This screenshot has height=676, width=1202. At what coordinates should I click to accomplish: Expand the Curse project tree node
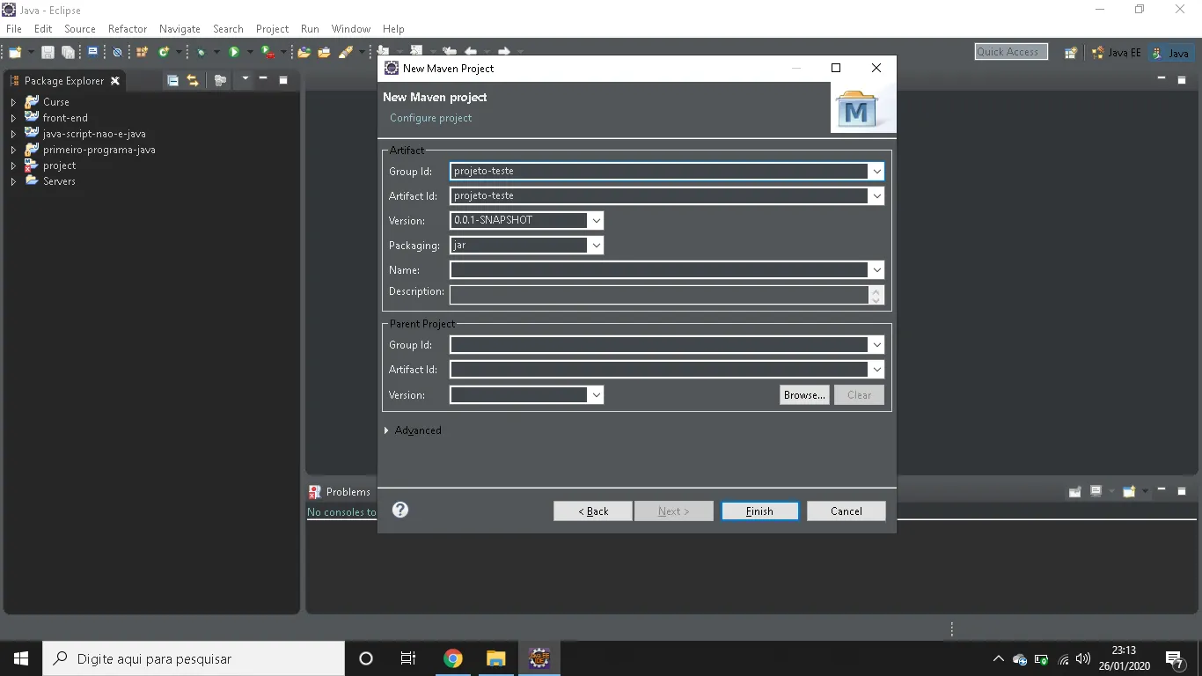(13, 102)
